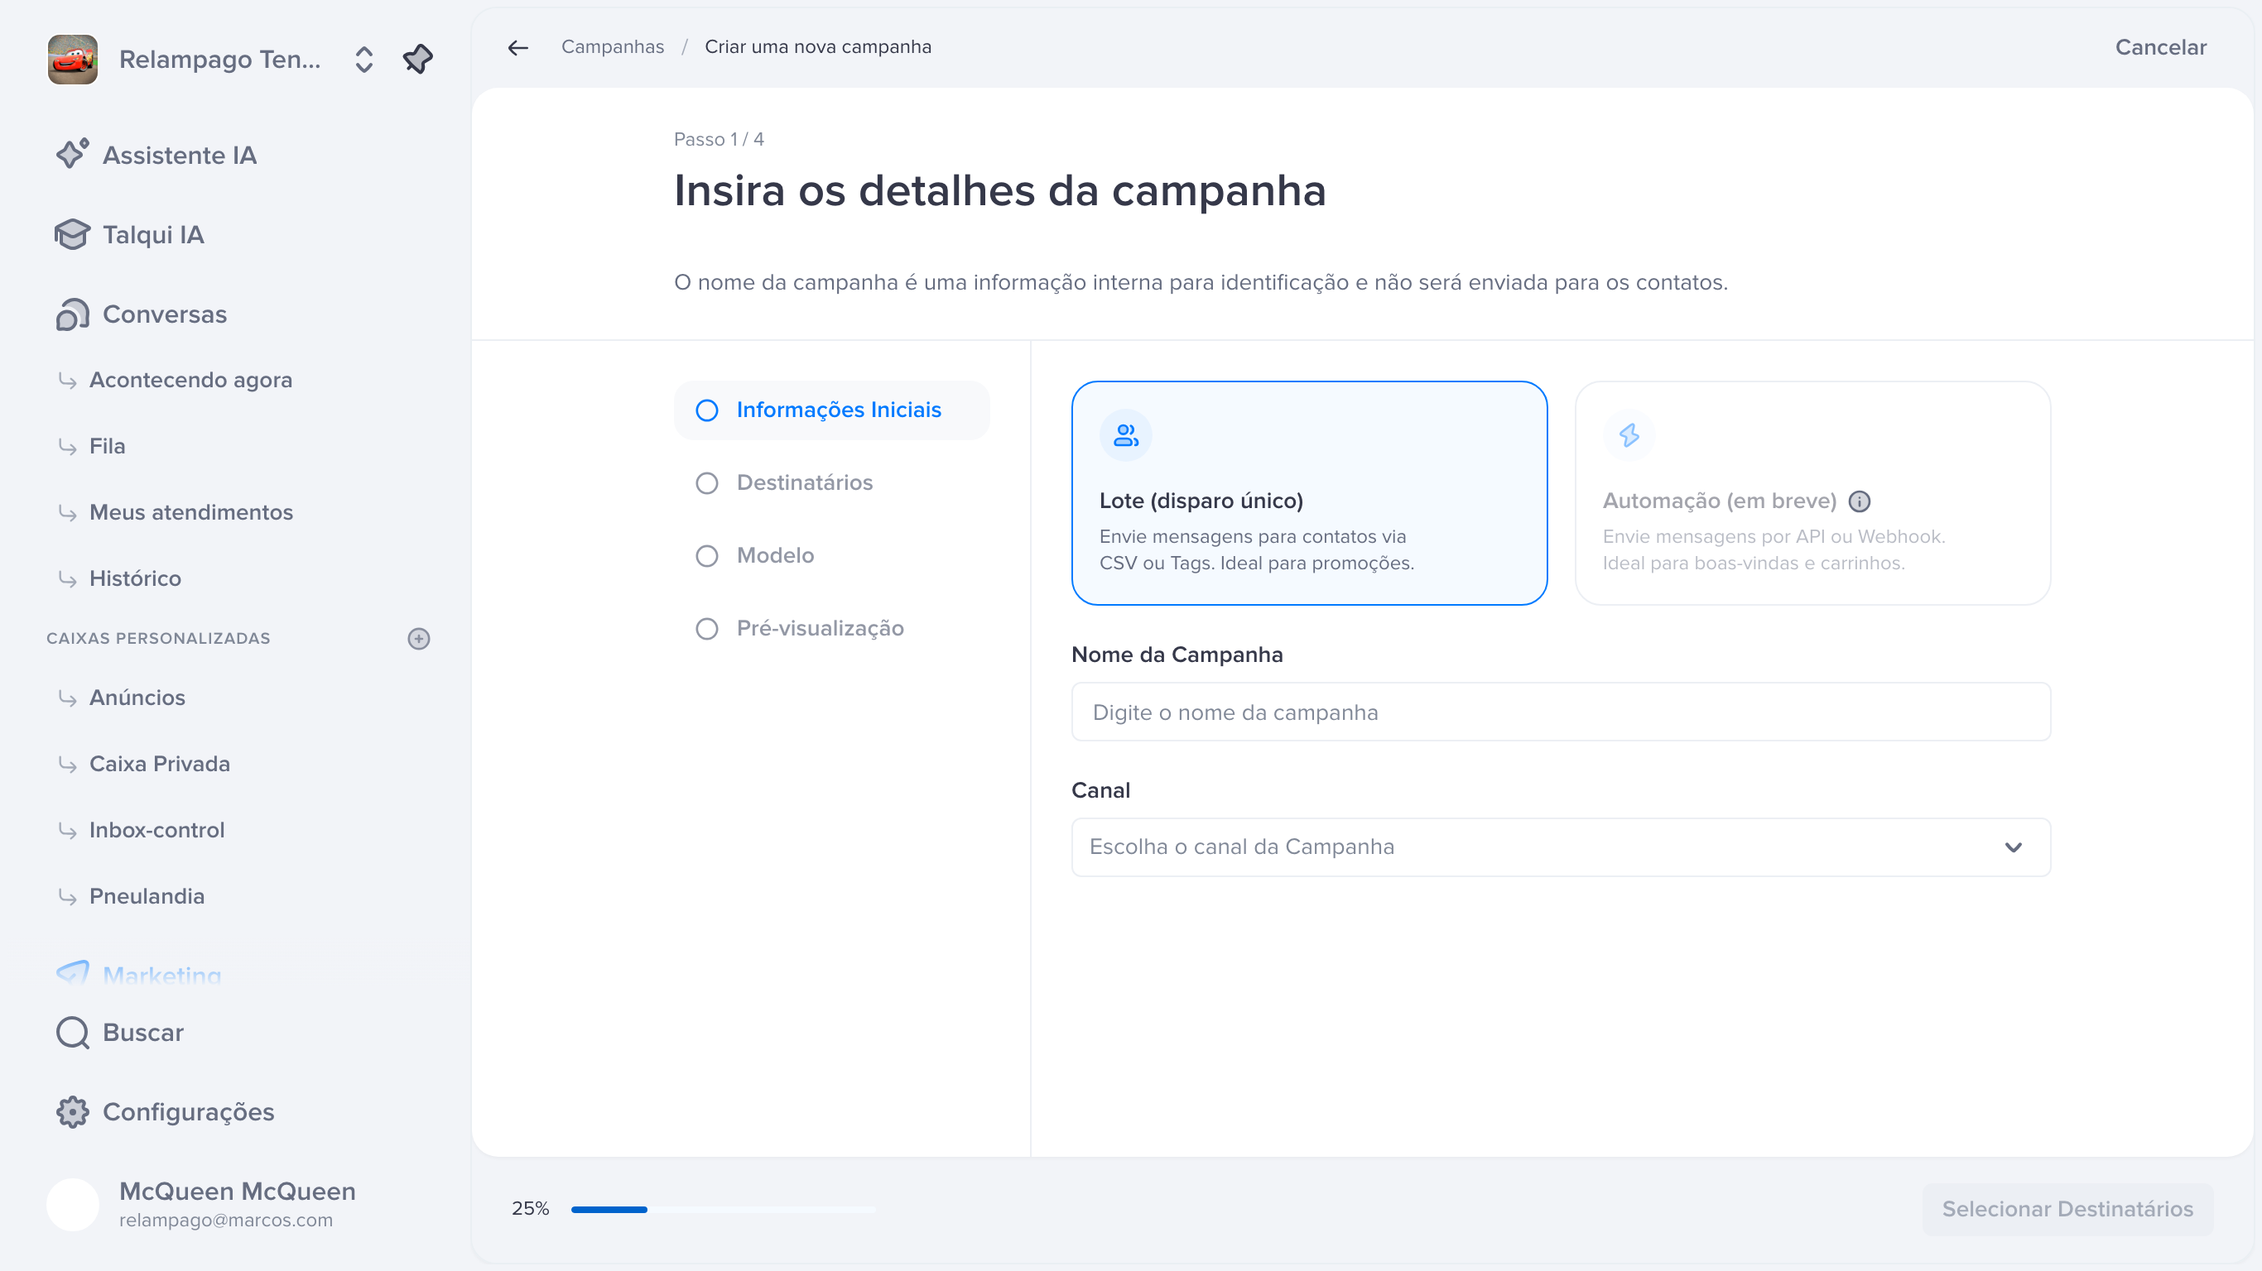Open the Fila queue item
This screenshot has height=1271, width=2262.
(107, 446)
